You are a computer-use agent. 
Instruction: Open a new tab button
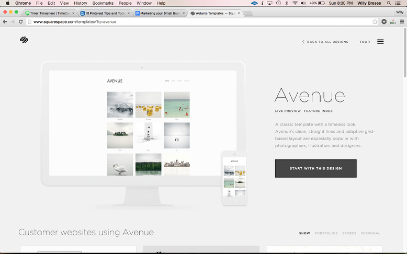coord(248,14)
